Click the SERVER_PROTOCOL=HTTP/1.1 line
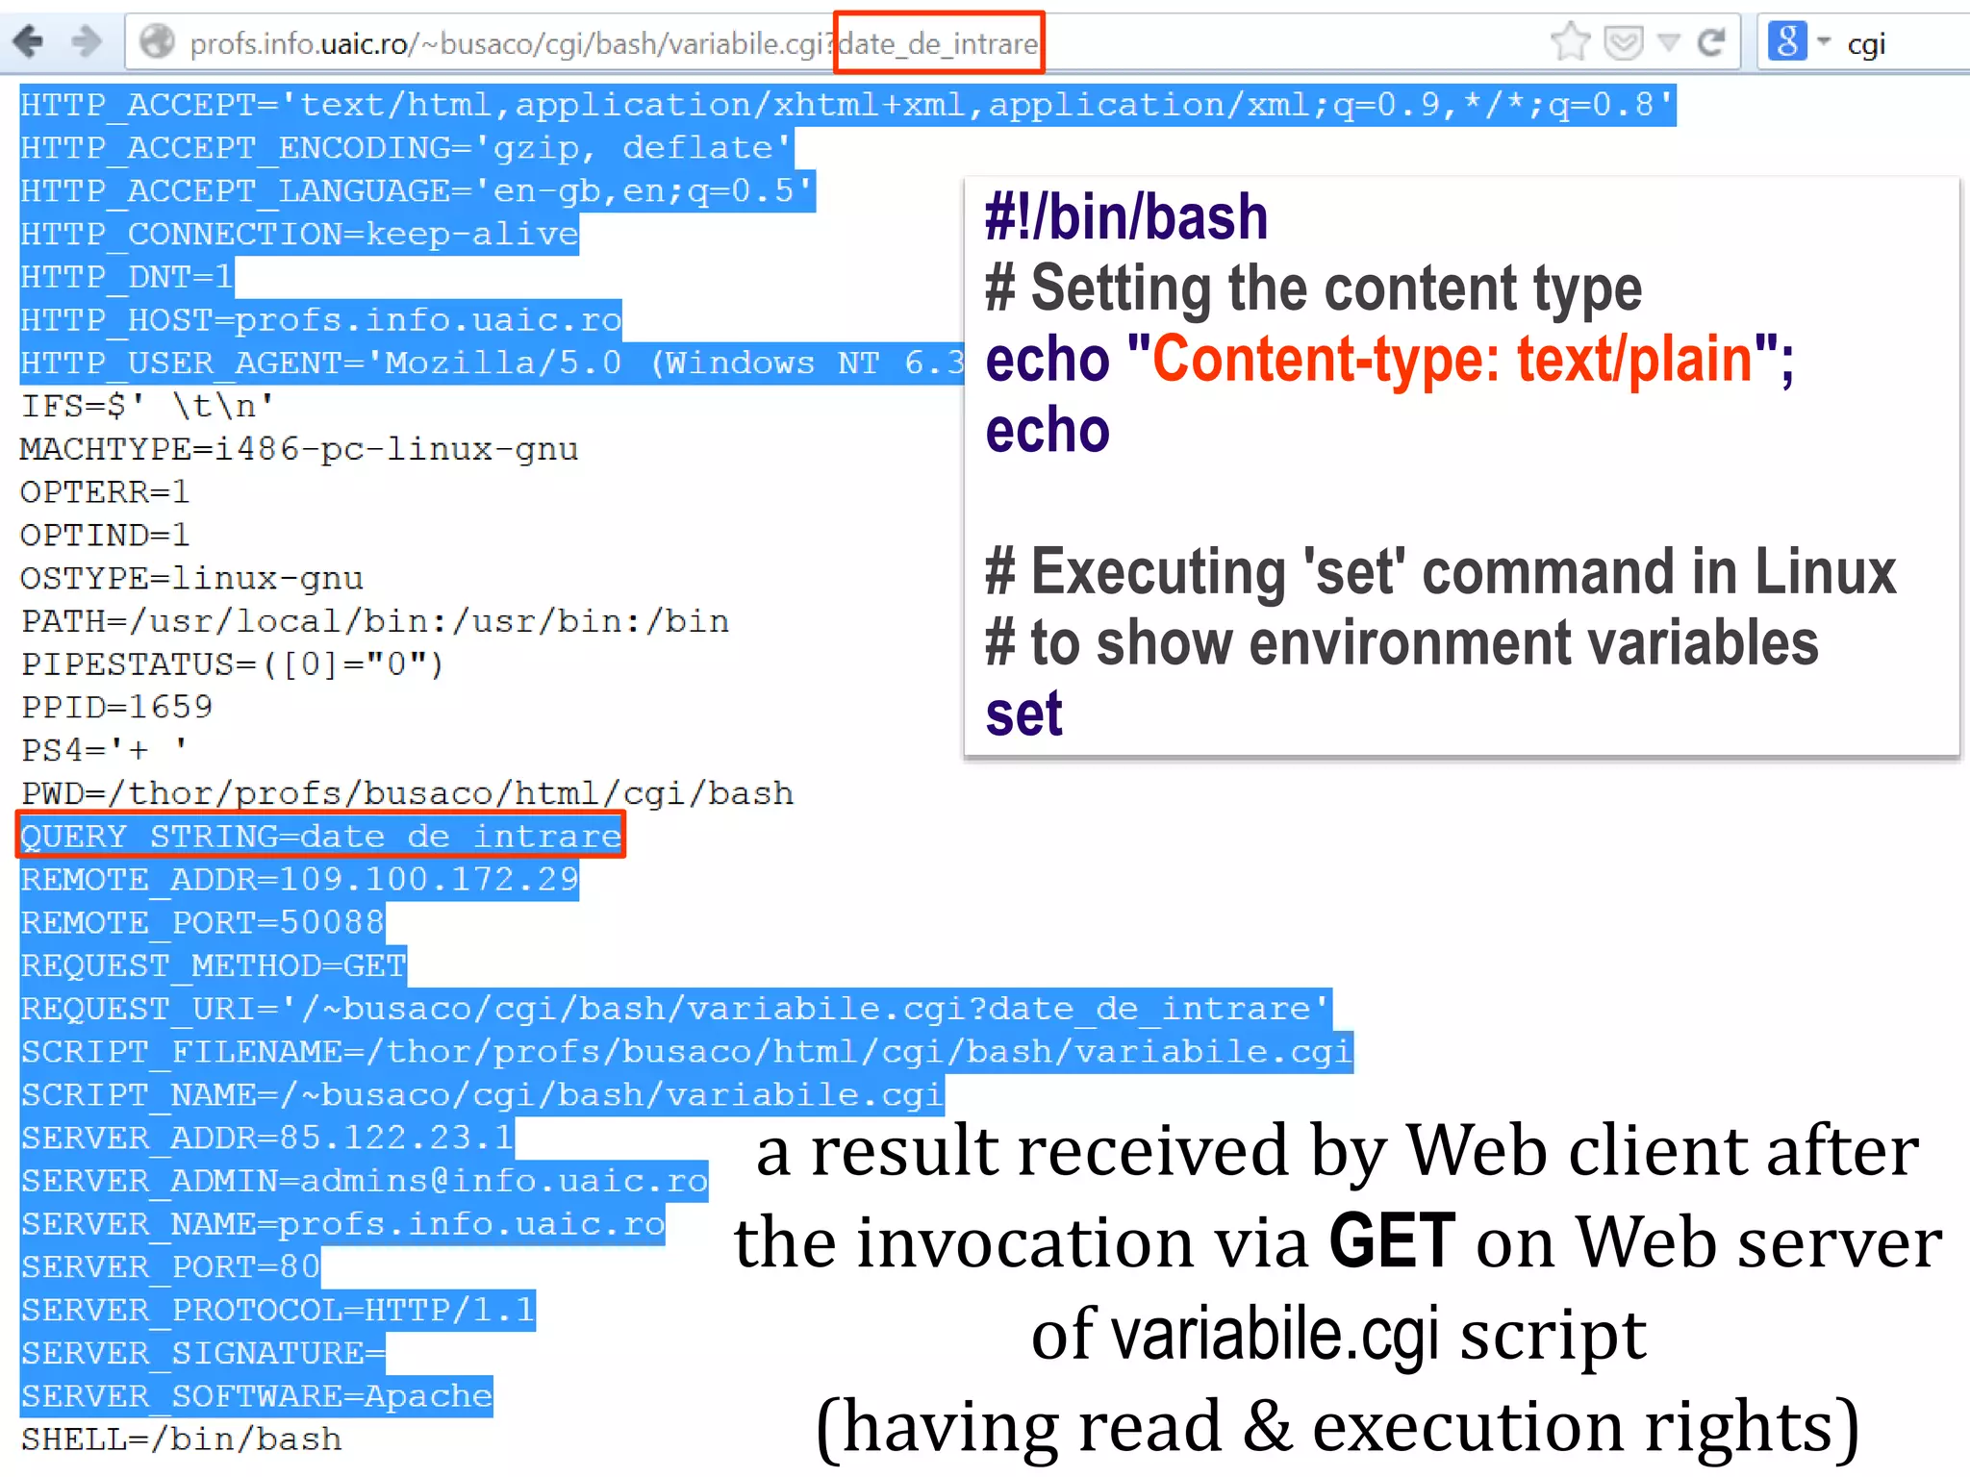1970x1477 pixels. pos(278,1311)
